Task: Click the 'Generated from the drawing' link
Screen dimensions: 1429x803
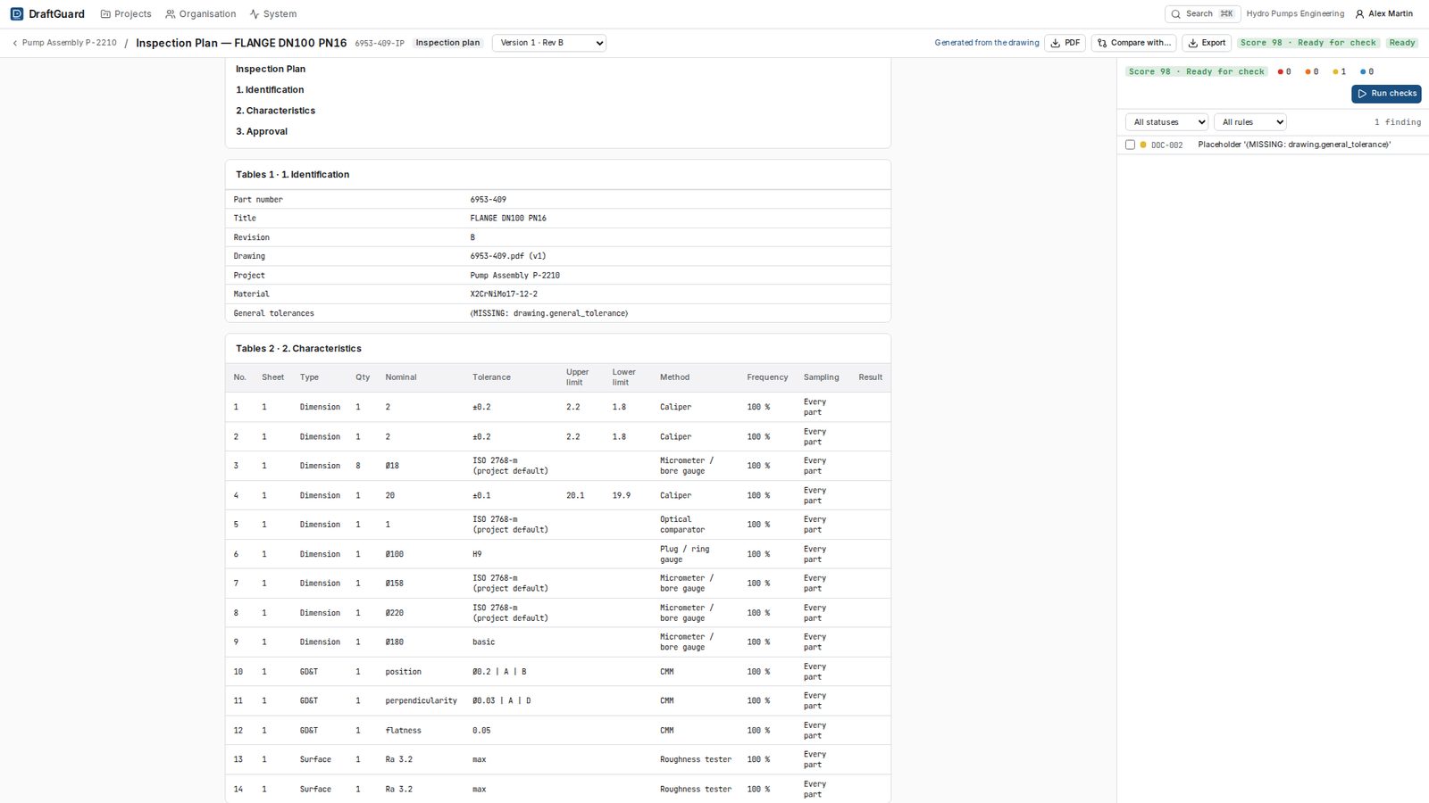Action: click(x=987, y=43)
